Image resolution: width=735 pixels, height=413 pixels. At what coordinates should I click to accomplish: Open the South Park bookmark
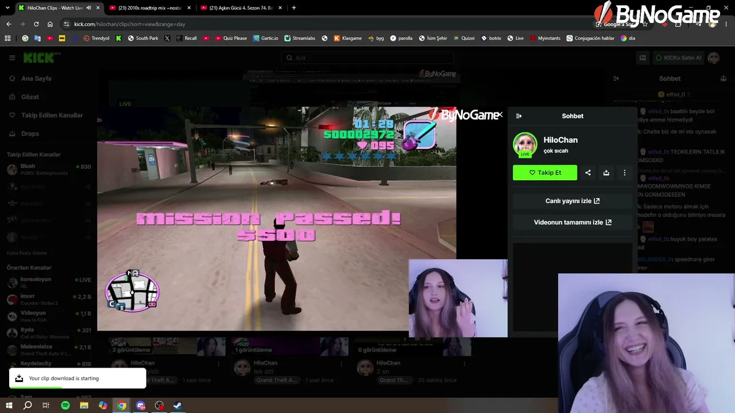click(143, 38)
